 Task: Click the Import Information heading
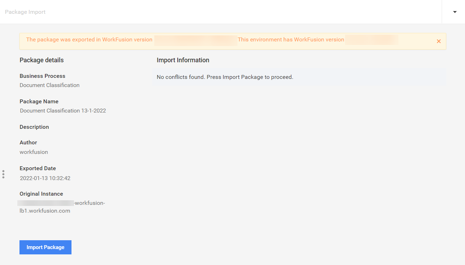click(183, 60)
